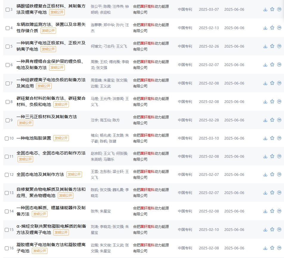Click date 2025-02-10 in row 15
Viewport: 284px width, 258px height.
pyautogui.click(x=209, y=230)
